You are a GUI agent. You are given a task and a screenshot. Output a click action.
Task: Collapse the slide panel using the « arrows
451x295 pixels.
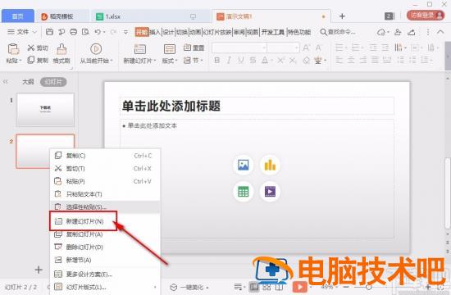click(6, 82)
